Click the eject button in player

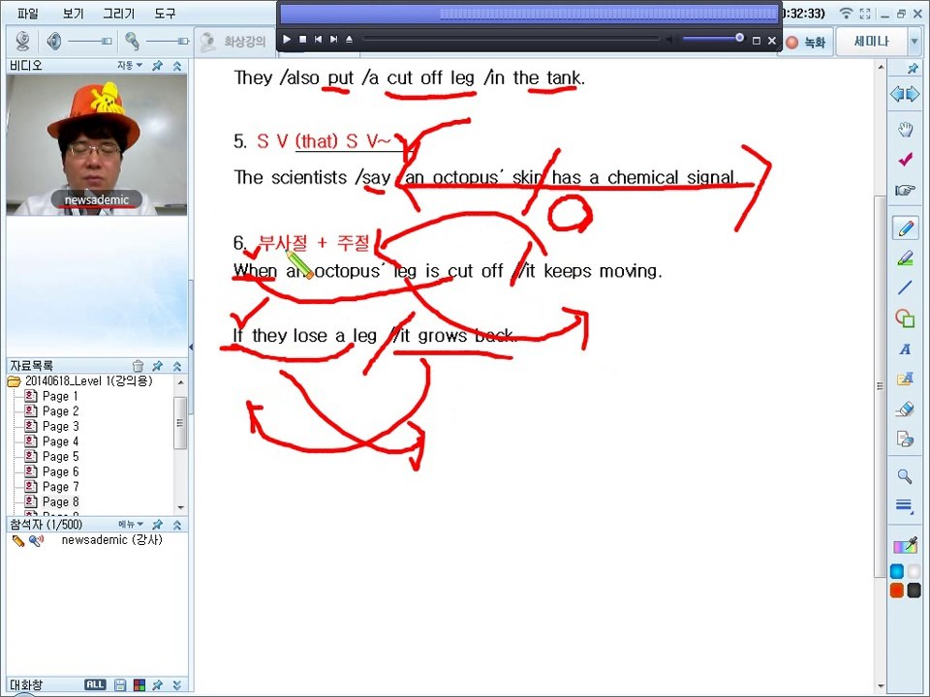[x=350, y=39]
